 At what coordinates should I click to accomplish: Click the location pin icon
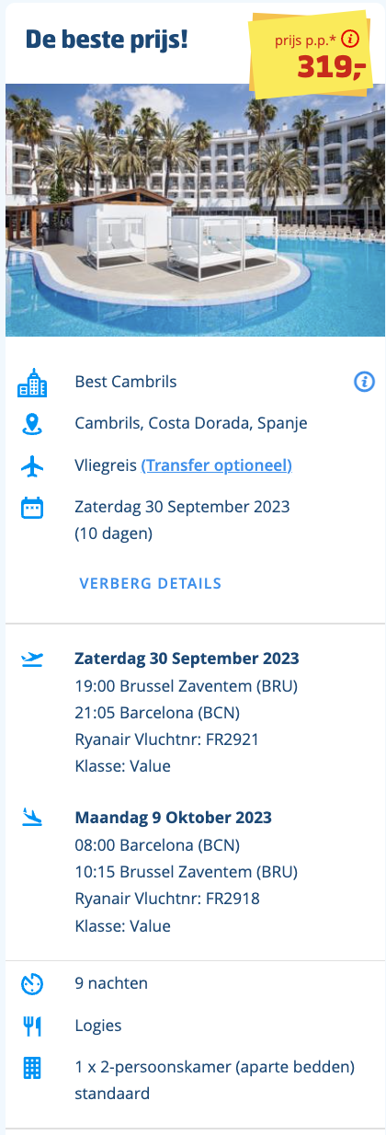click(x=32, y=424)
